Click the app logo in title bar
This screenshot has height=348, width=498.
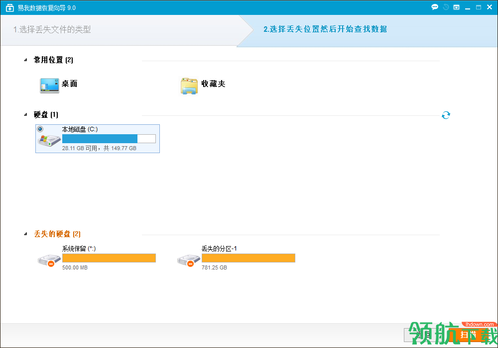10,8
